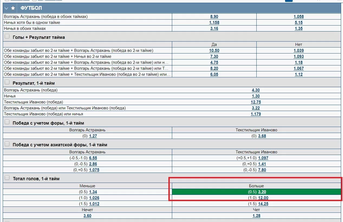Viewport: 343px width, 222px height.
Task: Choose odds 8.90 for Волгарь победа в обоих таймах
Action: tap(214, 17)
